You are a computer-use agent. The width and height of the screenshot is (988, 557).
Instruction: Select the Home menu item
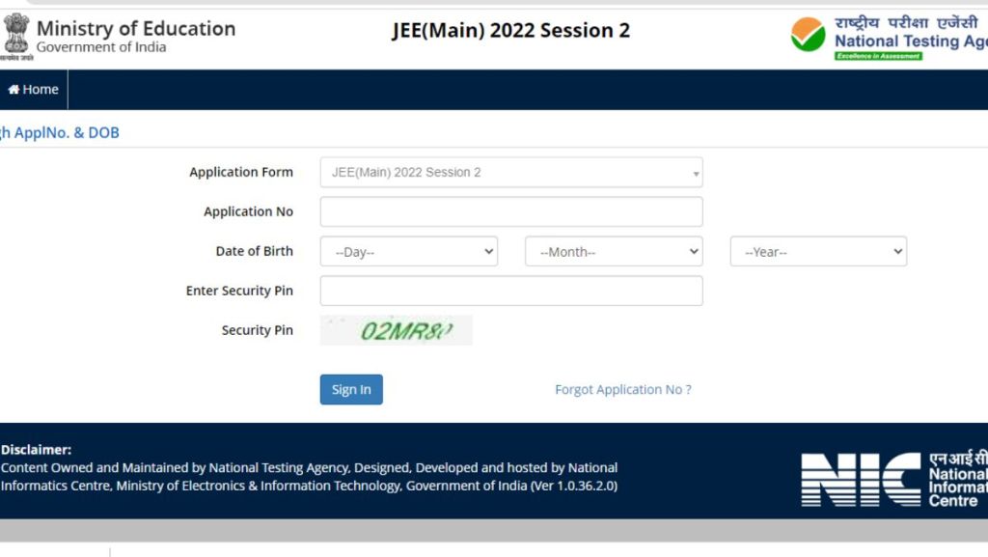(33, 89)
